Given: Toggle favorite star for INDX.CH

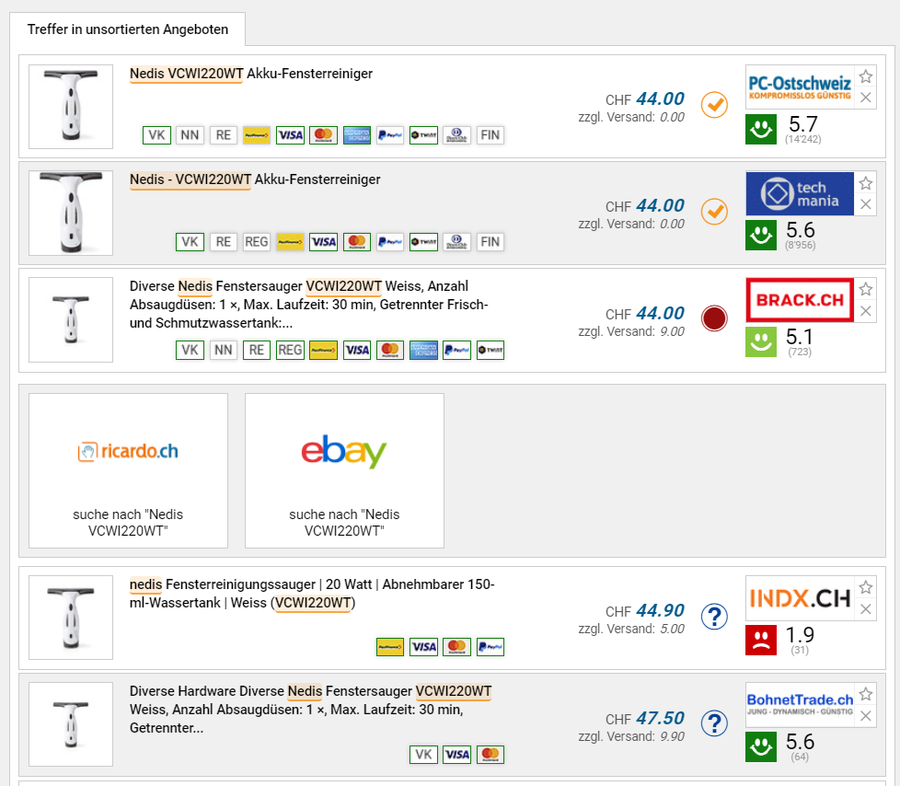Looking at the screenshot, I should [865, 588].
